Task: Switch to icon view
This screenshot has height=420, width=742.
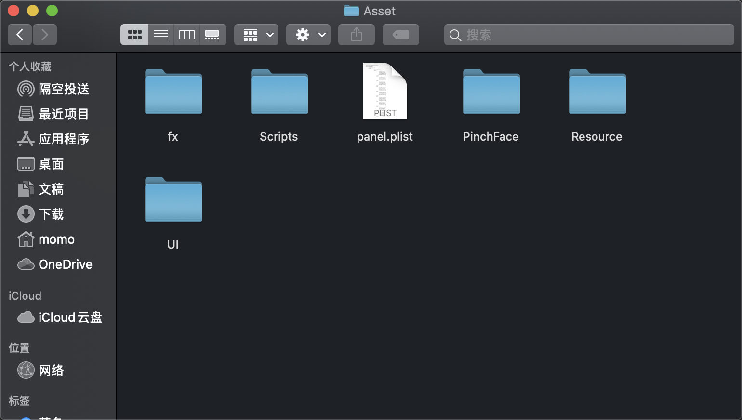Action: pyautogui.click(x=134, y=35)
